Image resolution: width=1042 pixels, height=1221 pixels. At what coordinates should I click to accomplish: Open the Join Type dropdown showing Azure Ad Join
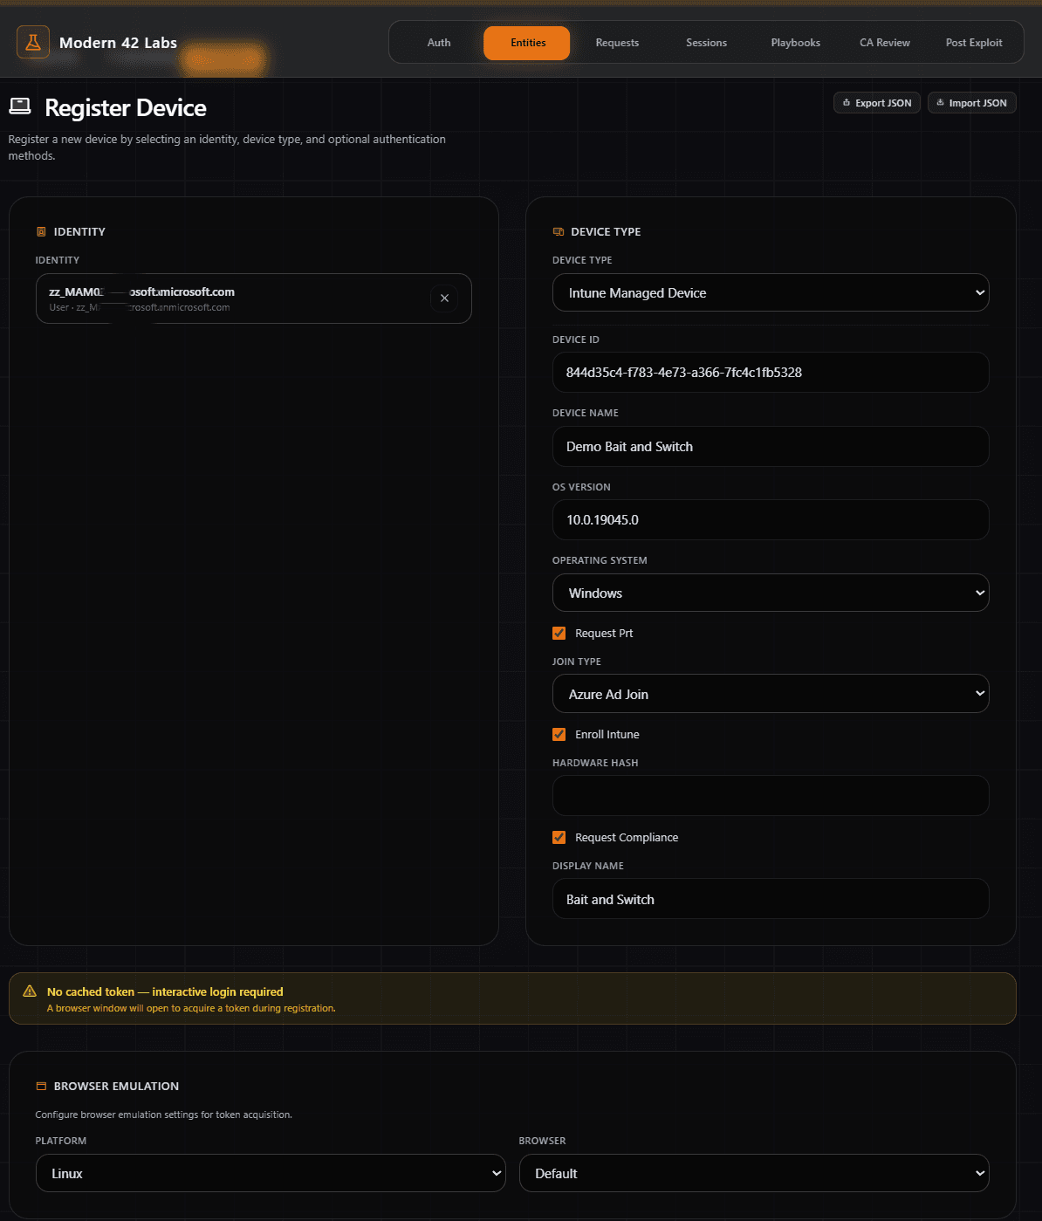(771, 693)
